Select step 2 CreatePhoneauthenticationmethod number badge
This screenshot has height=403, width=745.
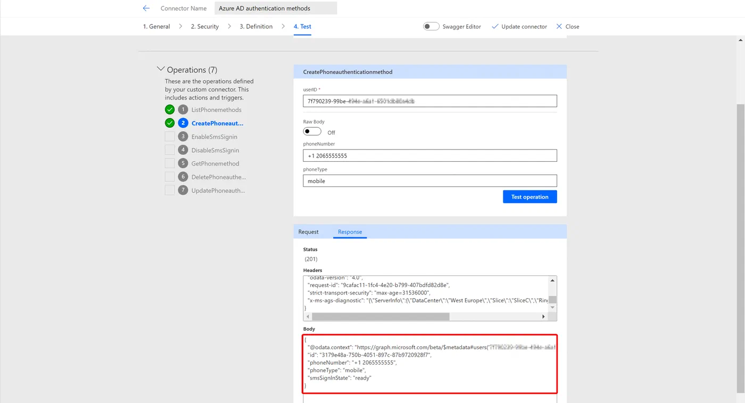coord(183,123)
